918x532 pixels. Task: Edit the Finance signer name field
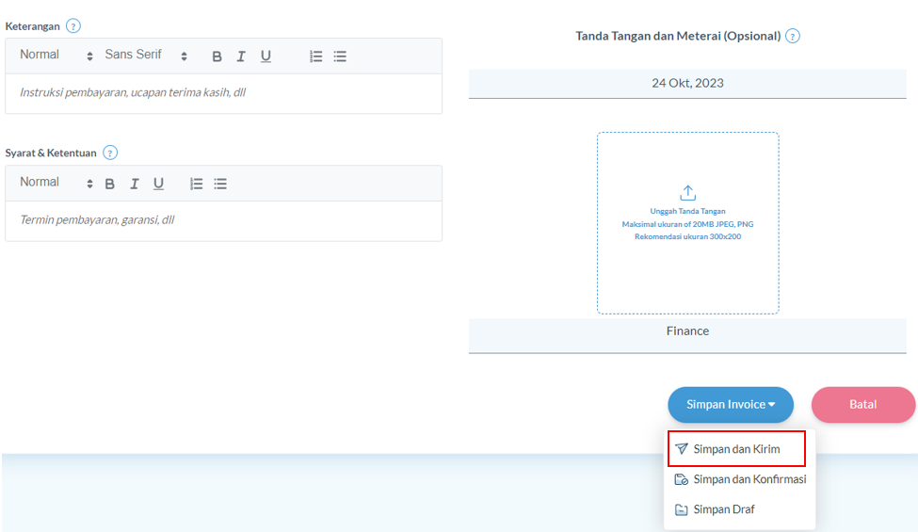point(687,335)
